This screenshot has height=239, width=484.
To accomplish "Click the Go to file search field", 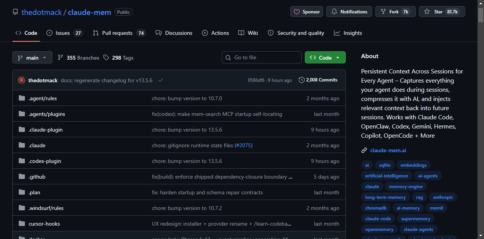I will [262, 57].
